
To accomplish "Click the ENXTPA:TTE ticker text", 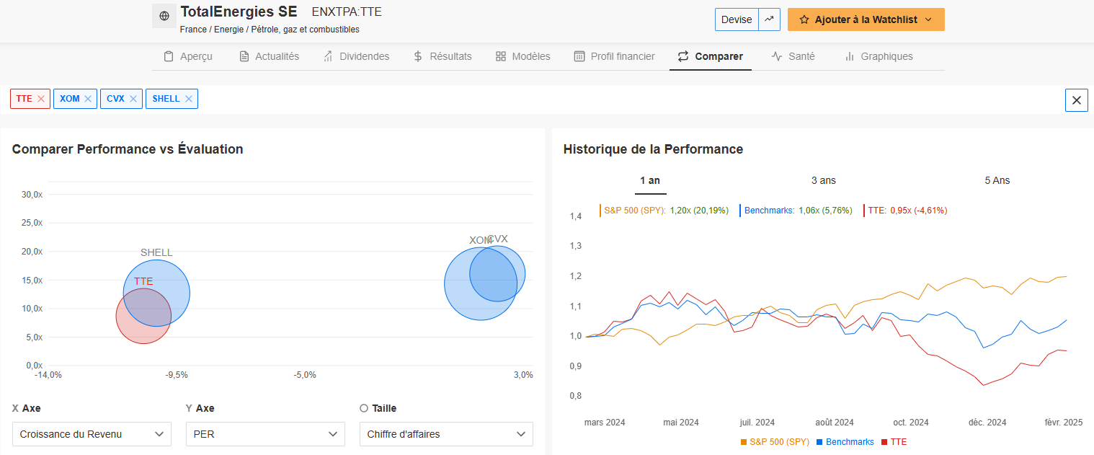I will (347, 12).
